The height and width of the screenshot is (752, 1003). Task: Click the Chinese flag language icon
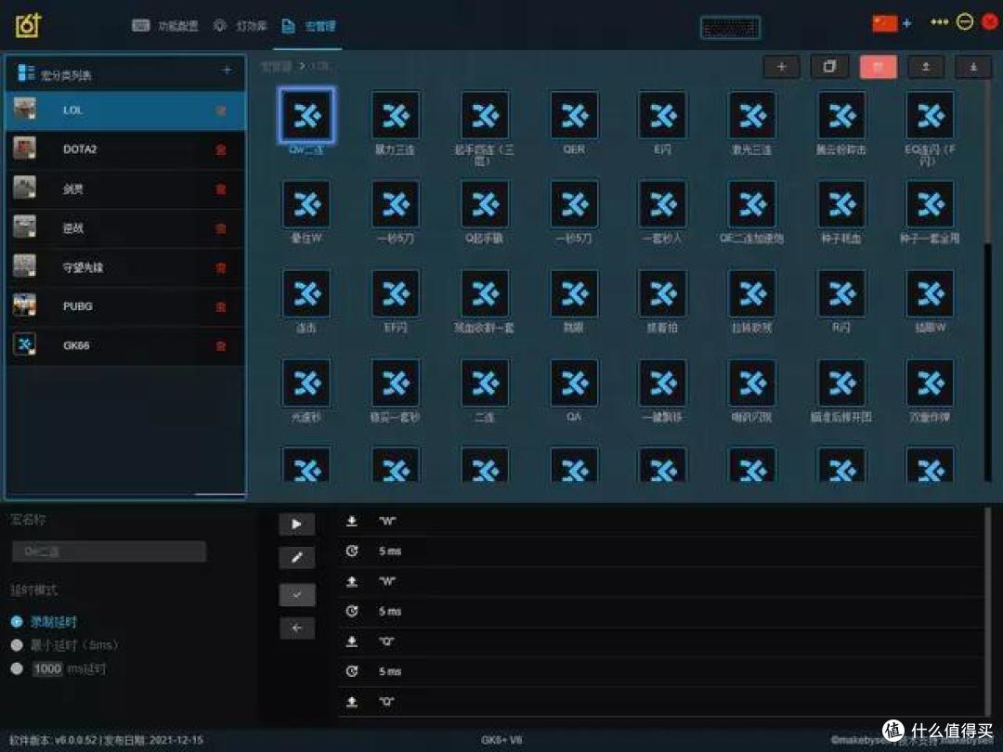(x=885, y=23)
